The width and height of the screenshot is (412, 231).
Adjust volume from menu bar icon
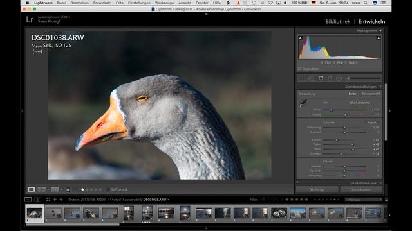285,3
